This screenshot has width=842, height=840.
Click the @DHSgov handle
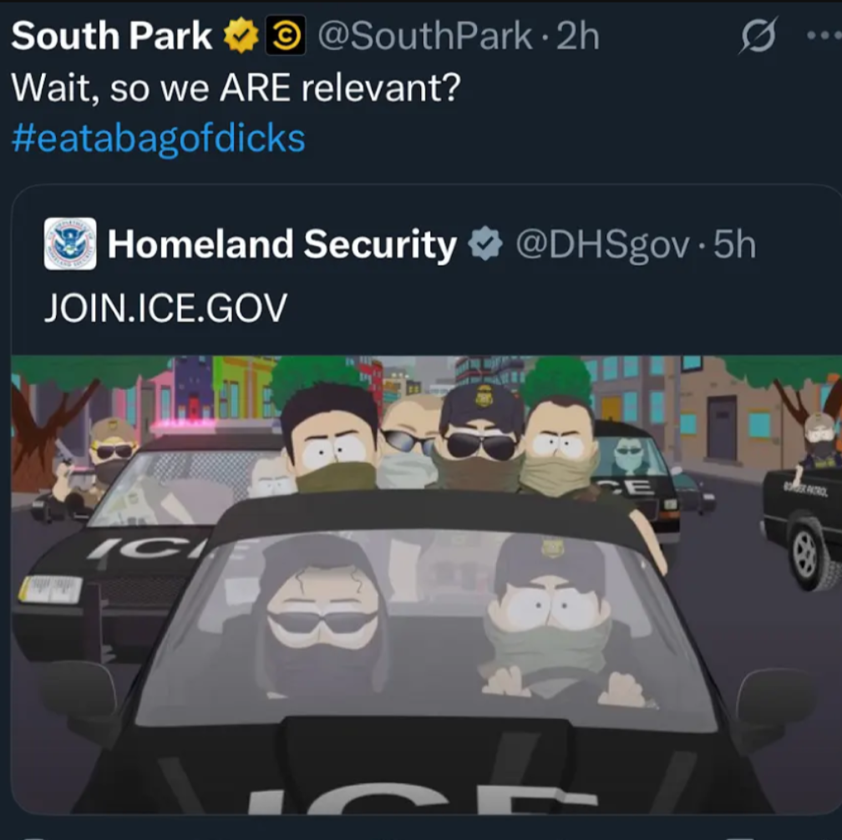602,245
